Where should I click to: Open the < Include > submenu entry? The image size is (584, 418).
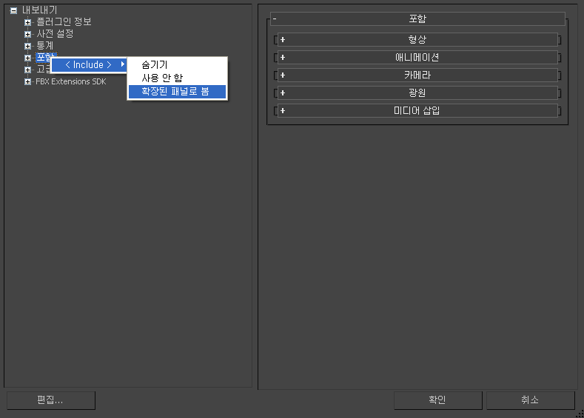click(89, 65)
